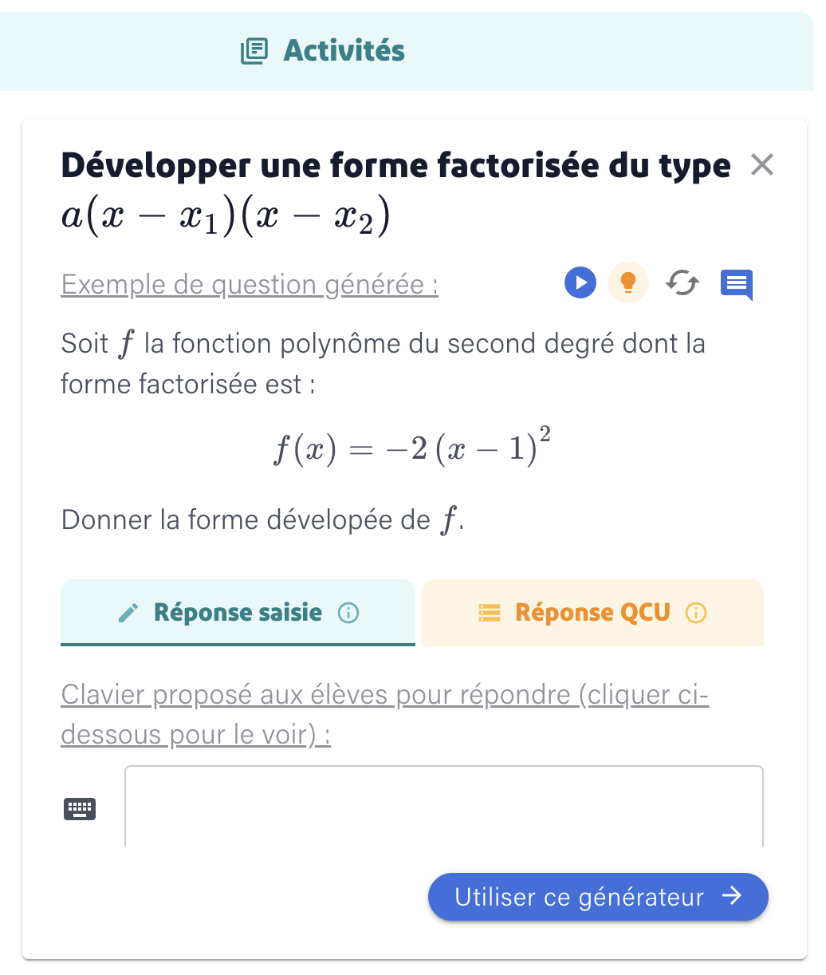Open the hint lightbulb
The image size is (826, 975).
pyautogui.click(x=628, y=283)
